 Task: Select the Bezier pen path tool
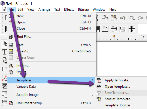pos(4,60)
